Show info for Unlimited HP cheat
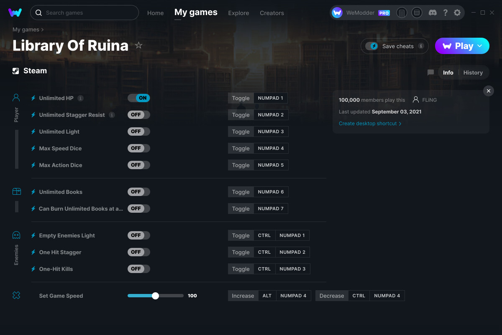 coord(80,98)
